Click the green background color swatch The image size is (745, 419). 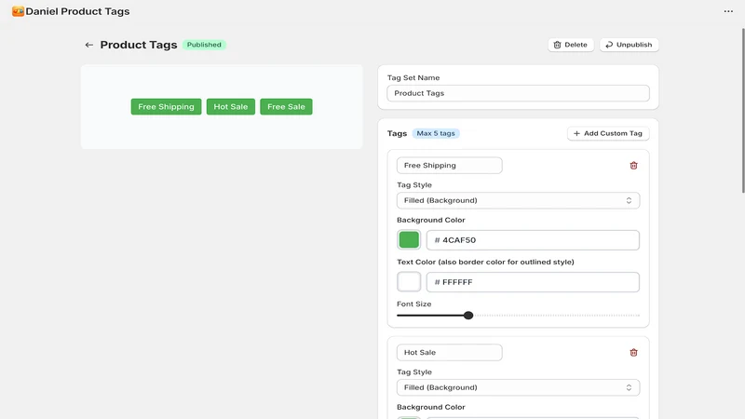409,240
